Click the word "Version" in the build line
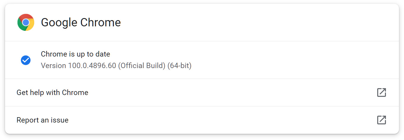Screen dimensions: 404x140 click(x=53, y=65)
